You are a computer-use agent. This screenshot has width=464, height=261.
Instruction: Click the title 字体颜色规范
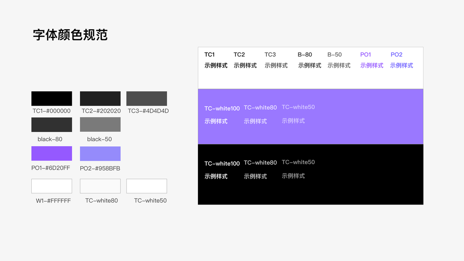tap(70, 35)
